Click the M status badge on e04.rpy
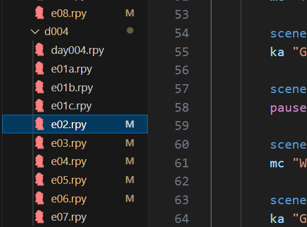The height and width of the screenshot is (227, 307). 130,161
